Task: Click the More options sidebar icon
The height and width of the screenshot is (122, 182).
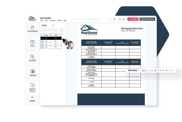Action: click(x=32, y=99)
